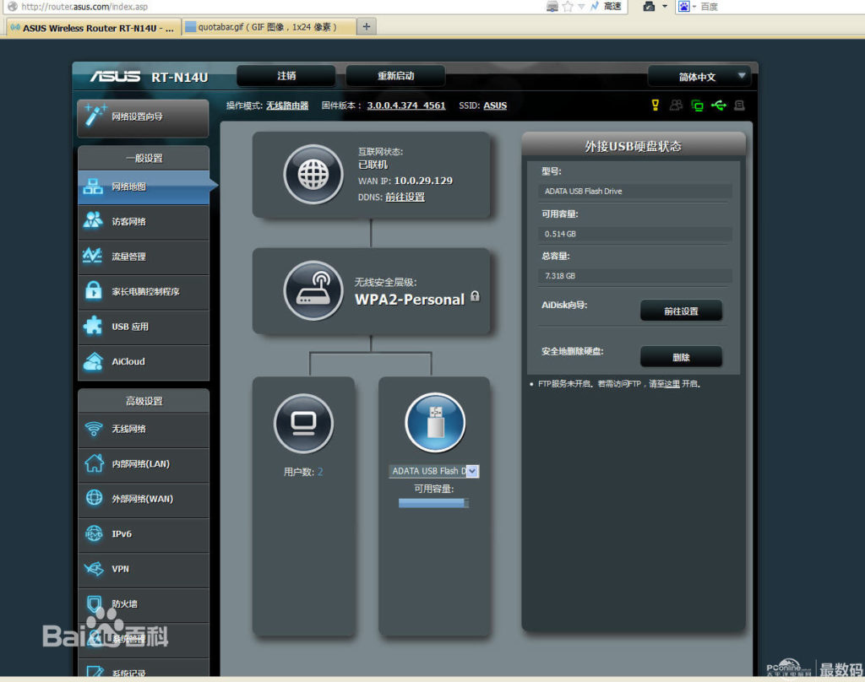This screenshot has width=865, height=682.
Task: Open the USB 应用 menu item
Action: coord(144,327)
